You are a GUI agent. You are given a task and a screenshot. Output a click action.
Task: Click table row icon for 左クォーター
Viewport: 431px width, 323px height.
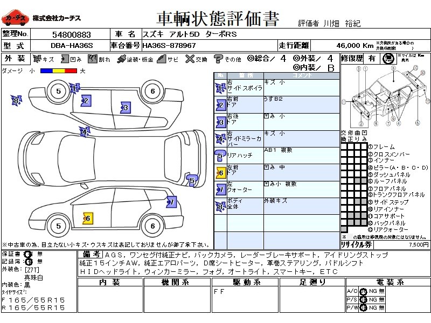click(x=220, y=189)
